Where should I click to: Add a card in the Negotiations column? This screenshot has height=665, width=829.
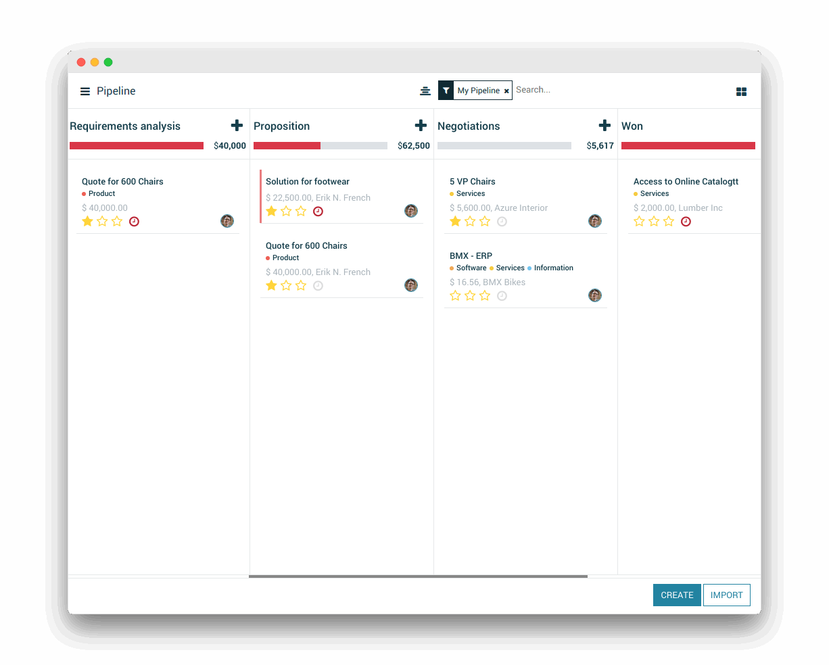pos(605,125)
